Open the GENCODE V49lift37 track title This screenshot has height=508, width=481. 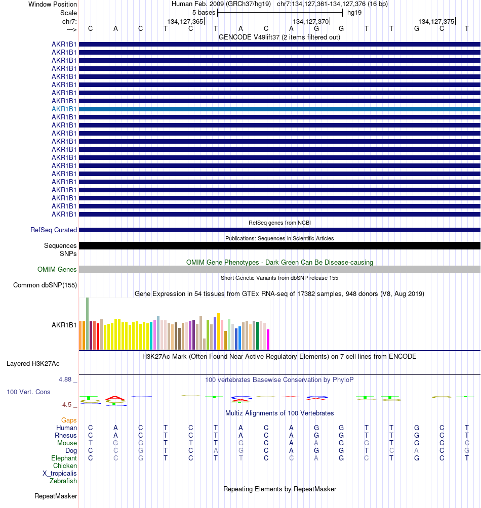[279, 37]
